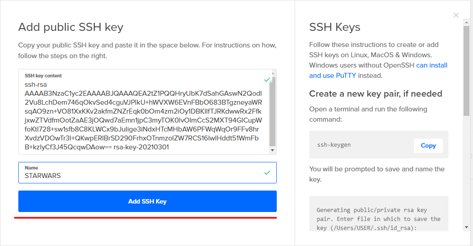Click the green checkmark in SSH key content
The height and width of the screenshot is (246, 473).
point(267,80)
